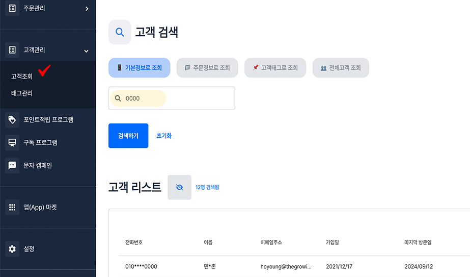The height and width of the screenshot is (277, 470).
Task: Select the 기본정보로 조회 tab
Action: pos(139,68)
